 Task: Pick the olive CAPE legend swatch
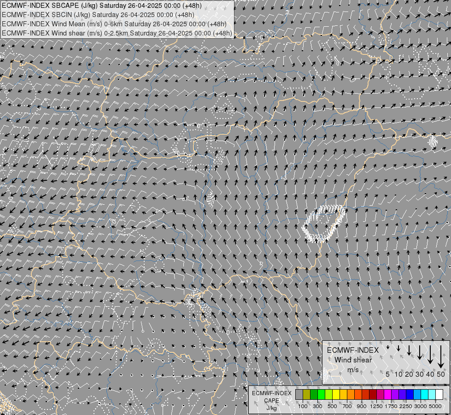click(x=307, y=394)
